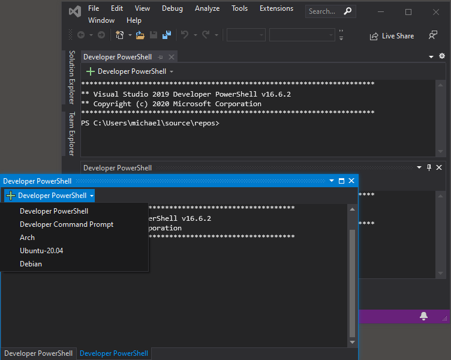Viewport: 451px width, 360px height.
Task: Close the lower Developer PowerShell panel
Action: coord(439,167)
